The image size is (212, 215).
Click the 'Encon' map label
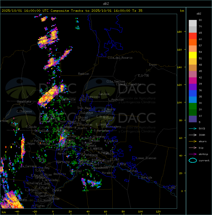pyautogui.click(x=153, y=65)
